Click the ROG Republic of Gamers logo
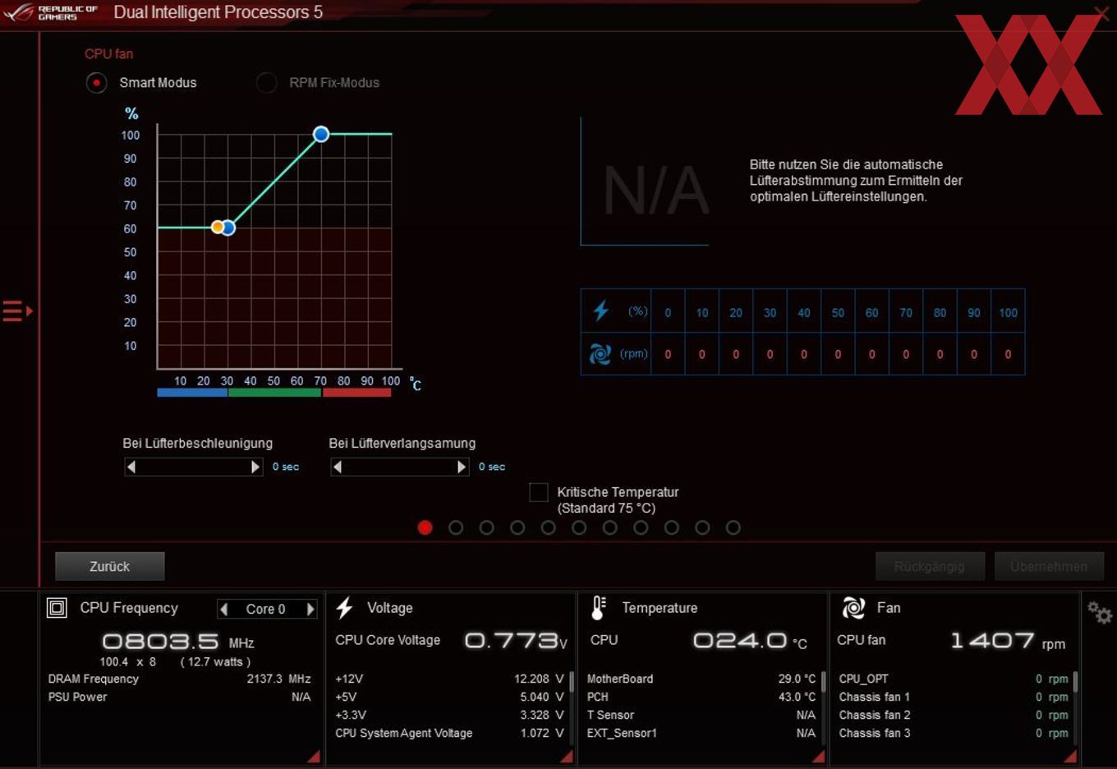 tap(51, 12)
